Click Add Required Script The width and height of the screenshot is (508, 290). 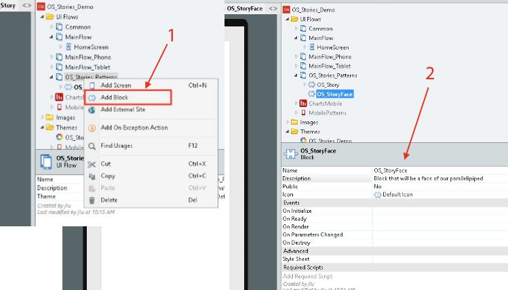tap(309, 276)
